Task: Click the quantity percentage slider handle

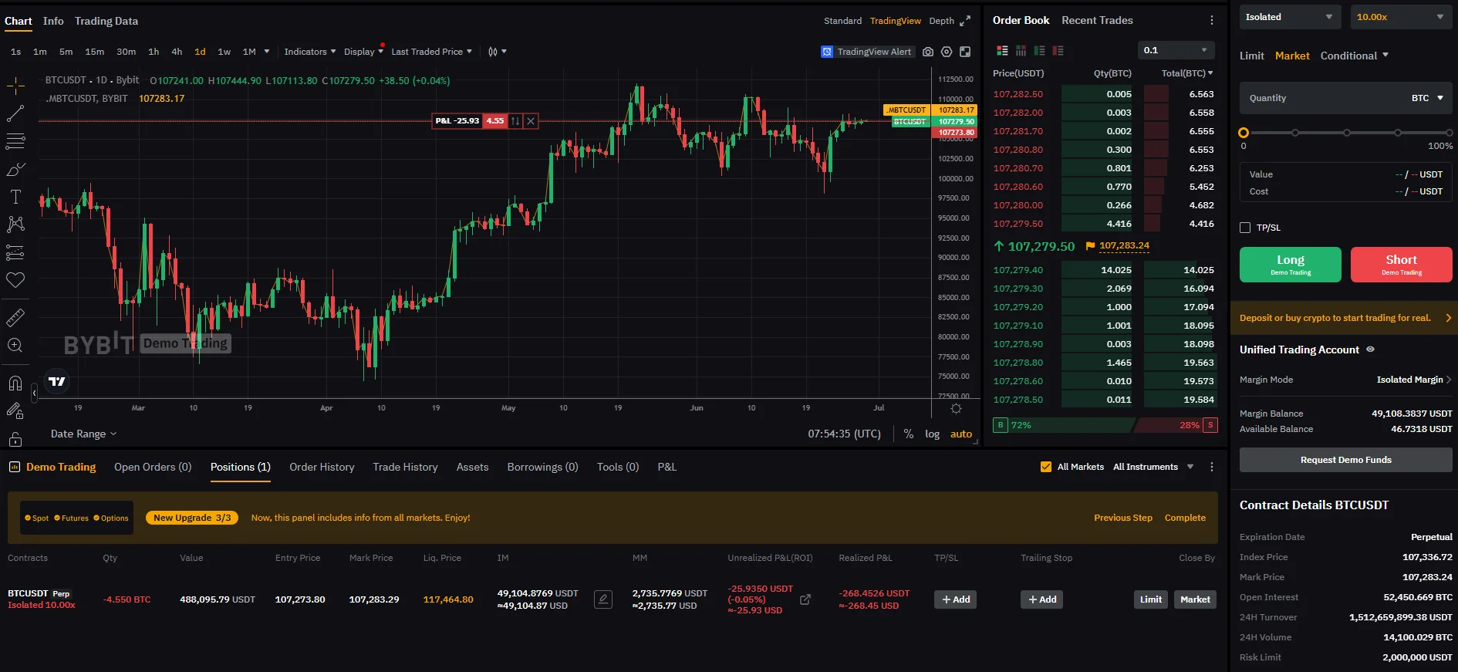Action: pyautogui.click(x=1244, y=133)
